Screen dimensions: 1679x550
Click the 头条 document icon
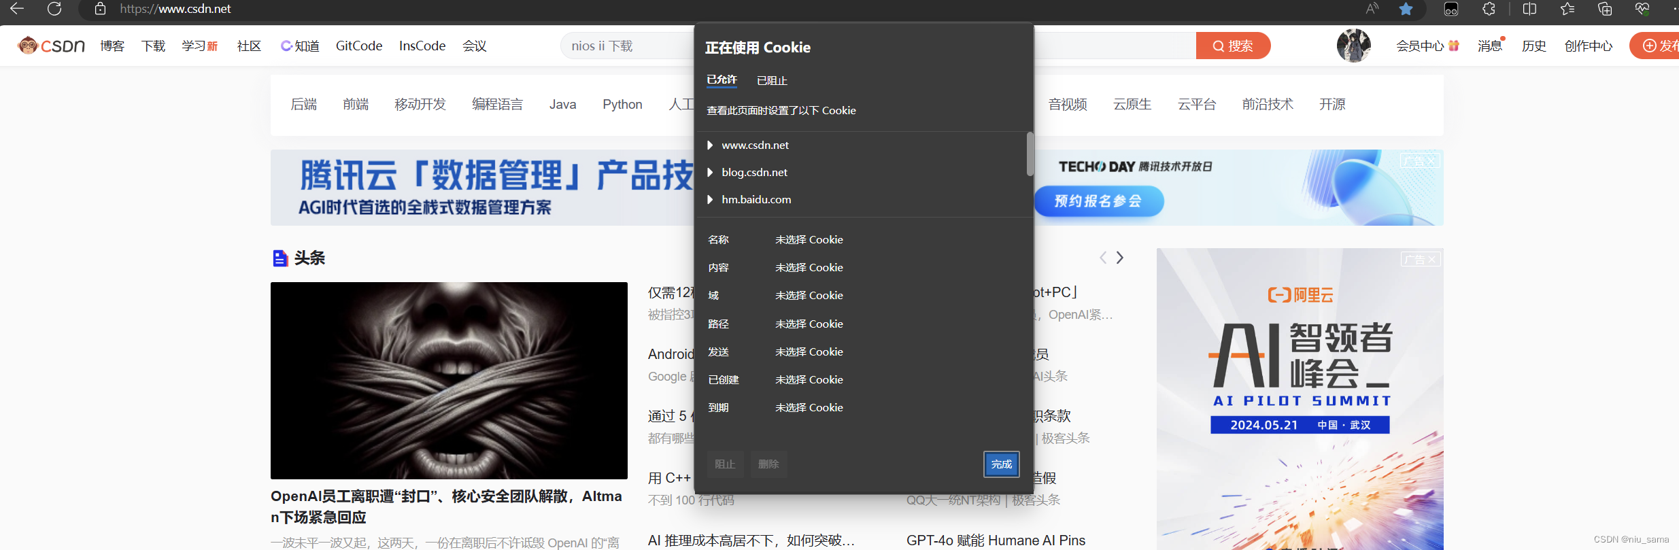click(x=279, y=258)
